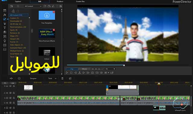This screenshot has height=114, width=193.
Task: Take a snapshot with the camera icon
Action: click(93, 73)
